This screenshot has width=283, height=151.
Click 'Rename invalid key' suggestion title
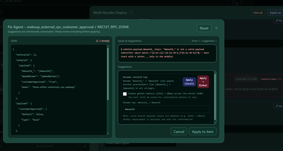(135, 77)
